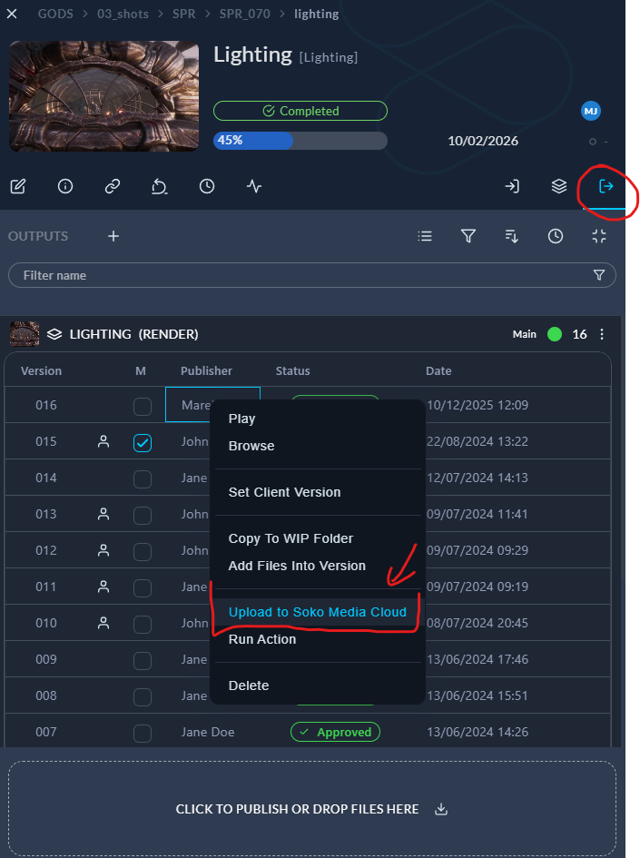Open the activity pulse icon

coord(254,187)
